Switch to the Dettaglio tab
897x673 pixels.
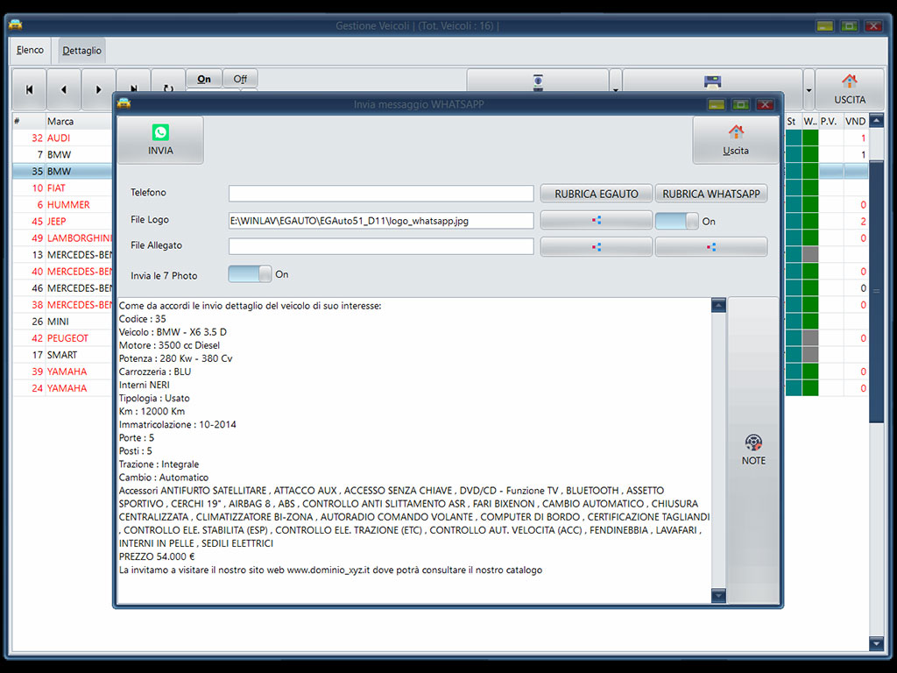pos(81,50)
